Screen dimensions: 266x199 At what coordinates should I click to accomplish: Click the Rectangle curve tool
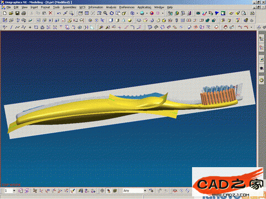(36, 27)
